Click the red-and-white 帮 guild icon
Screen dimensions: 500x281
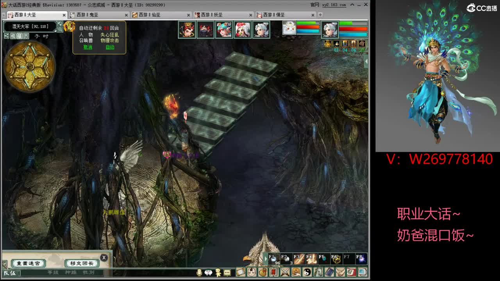point(351,272)
